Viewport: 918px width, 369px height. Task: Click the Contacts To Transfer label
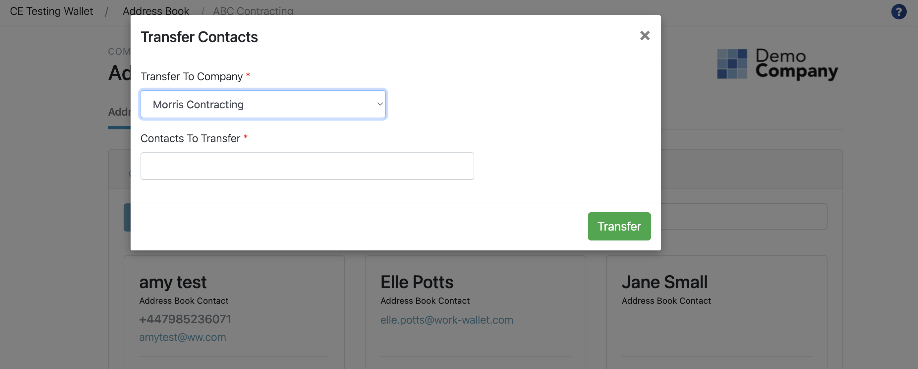(190, 138)
